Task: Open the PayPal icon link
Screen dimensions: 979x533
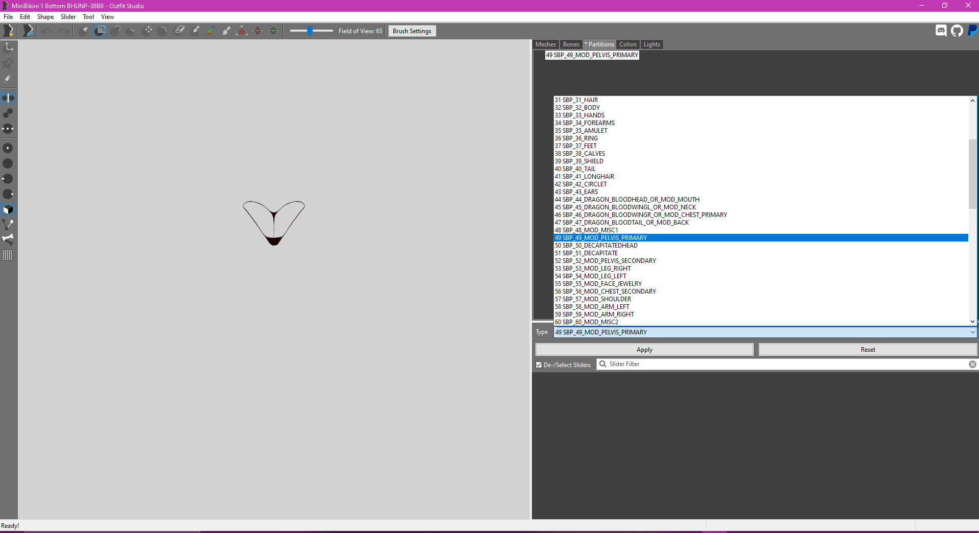Action: pyautogui.click(x=972, y=31)
